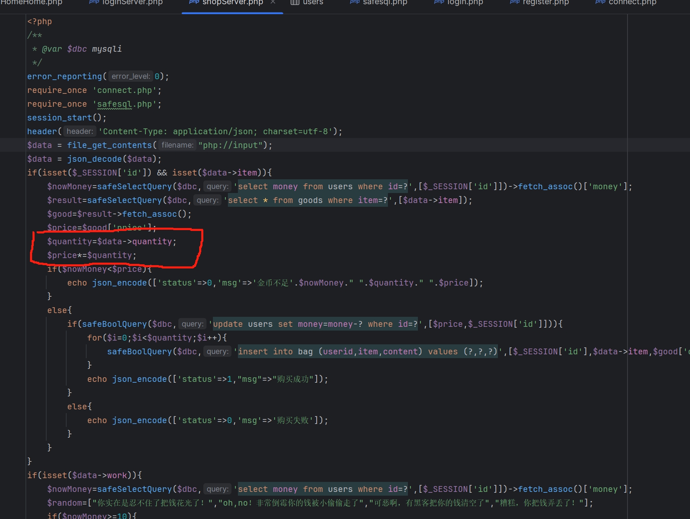Click the 'connect.php' require_once string

124,90
